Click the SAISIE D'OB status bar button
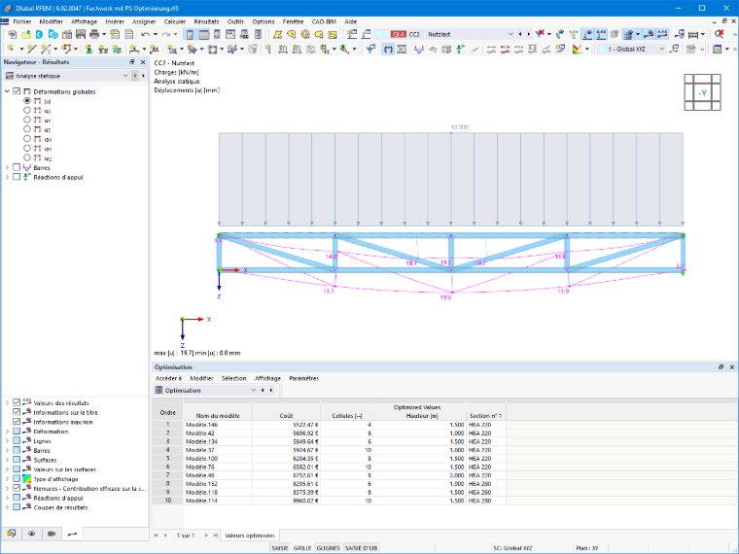 click(x=361, y=548)
